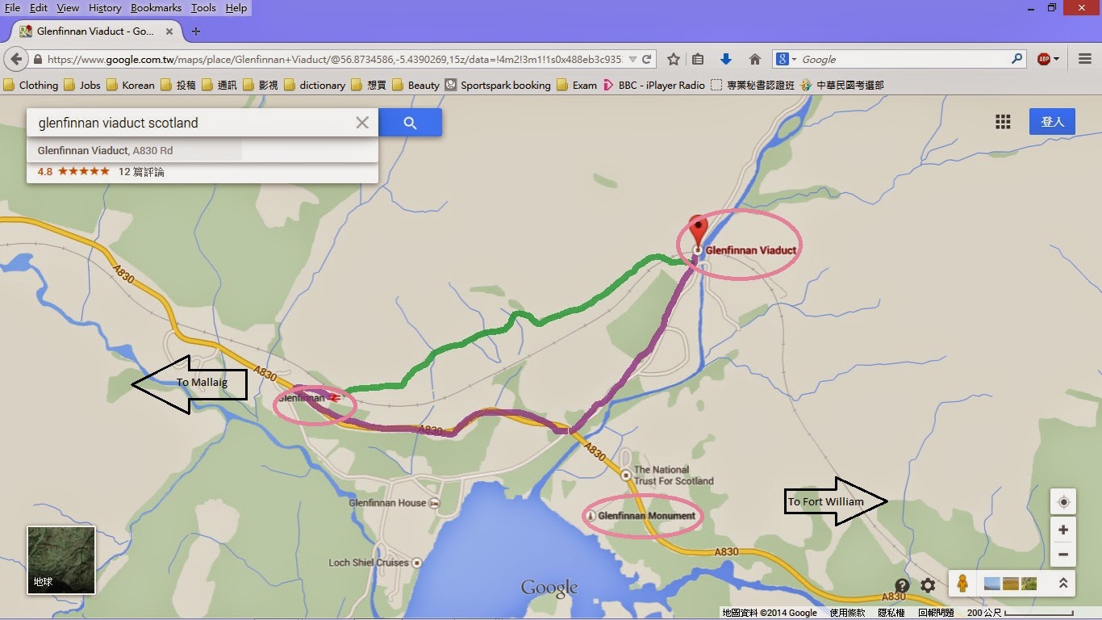Image resolution: width=1102 pixels, height=620 pixels.
Task: Select Glenfinnan Viaduct, A830 Rd result
Action: click(x=105, y=150)
